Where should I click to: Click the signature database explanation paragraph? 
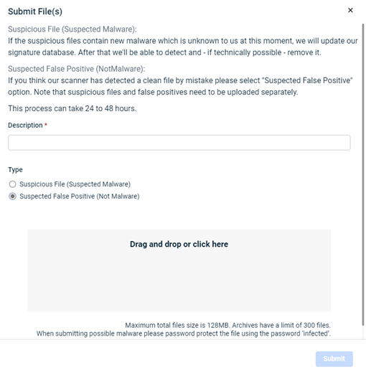click(x=183, y=47)
